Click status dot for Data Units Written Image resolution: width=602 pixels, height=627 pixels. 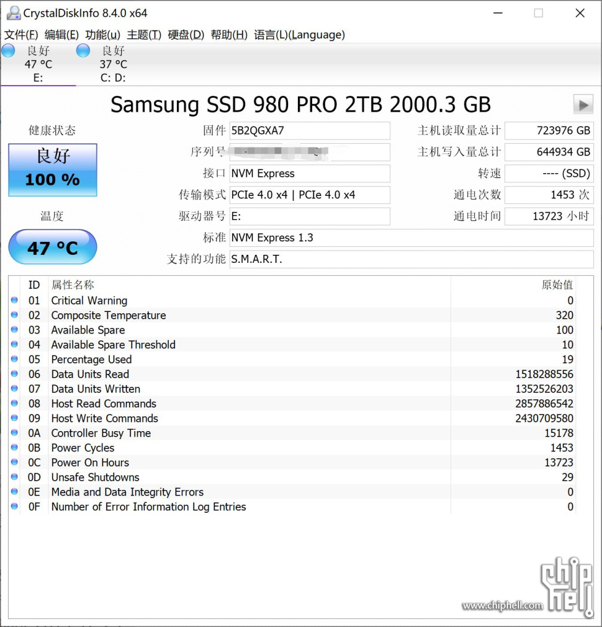[x=14, y=388]
